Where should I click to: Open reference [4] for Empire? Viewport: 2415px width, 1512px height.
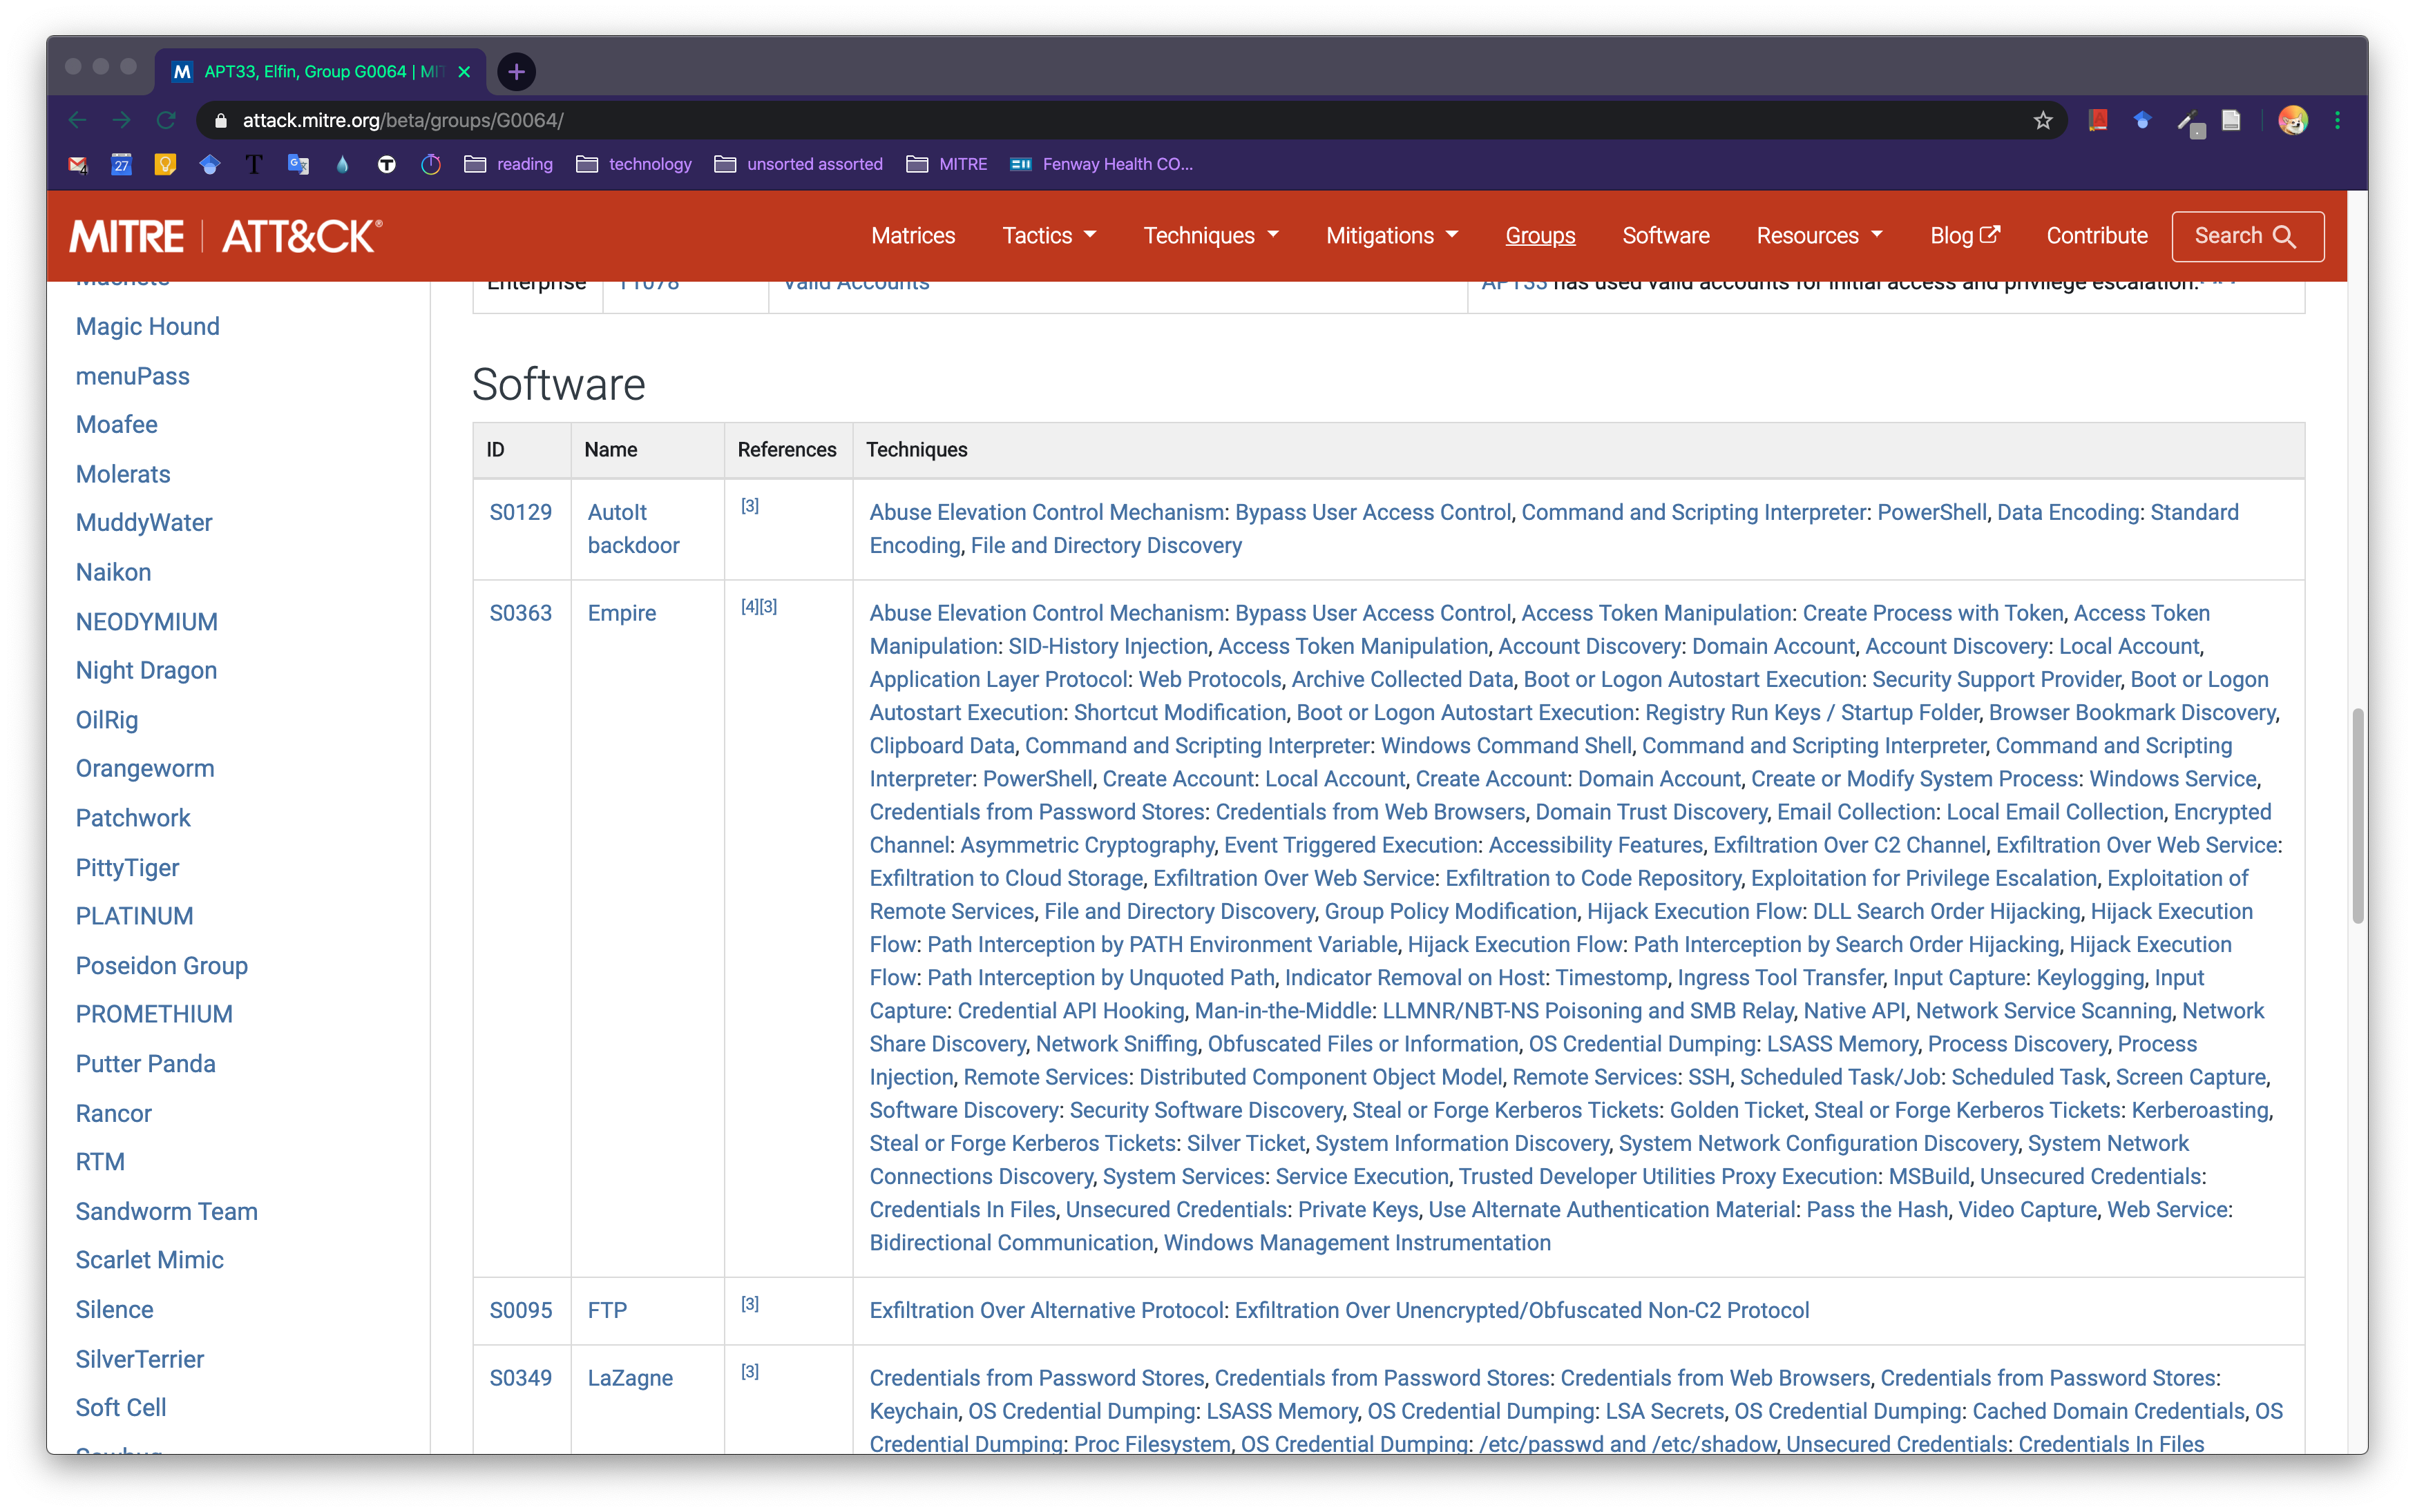tap(750, 606)
